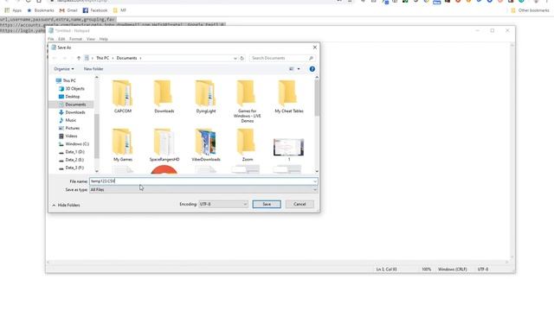The height and width of the screenshot is (311, 554).
Task: Click the Cancel button
Action: point(300,204)
